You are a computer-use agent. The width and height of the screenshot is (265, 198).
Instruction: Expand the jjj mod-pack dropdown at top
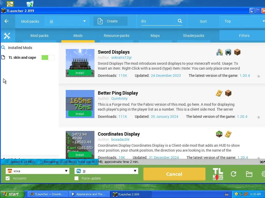point(67,21)
